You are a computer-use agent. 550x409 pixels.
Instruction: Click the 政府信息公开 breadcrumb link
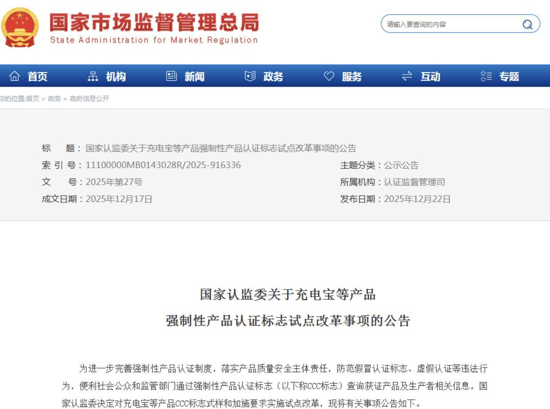point(89,99)
